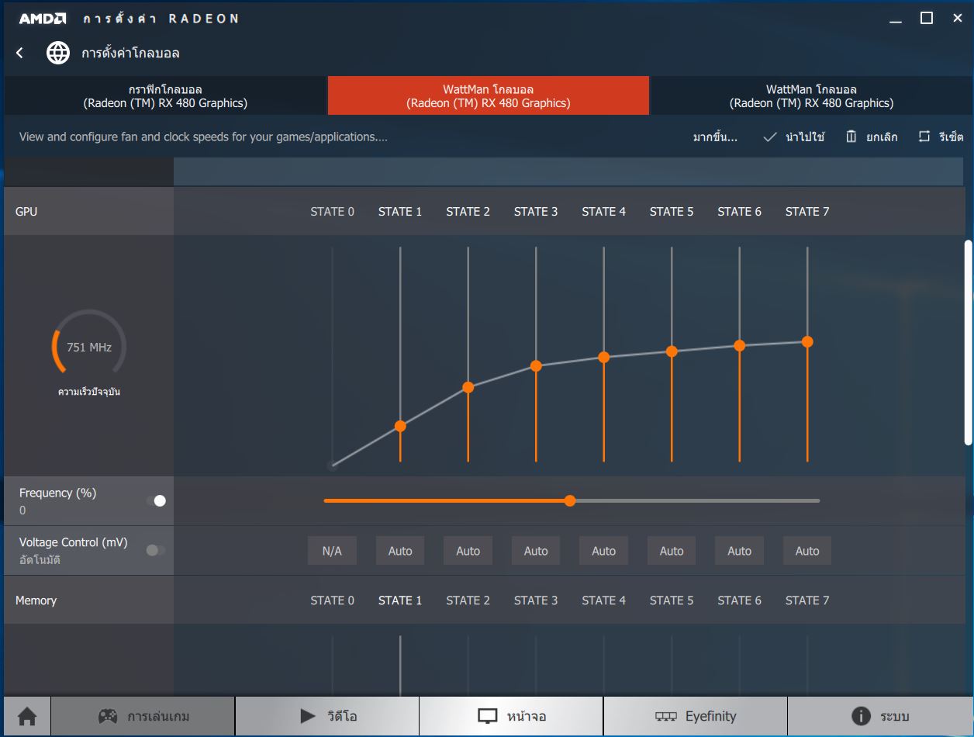Click the N/A voltage box for State 0
The image size is (974, 737).
click(x=332, y=551)
